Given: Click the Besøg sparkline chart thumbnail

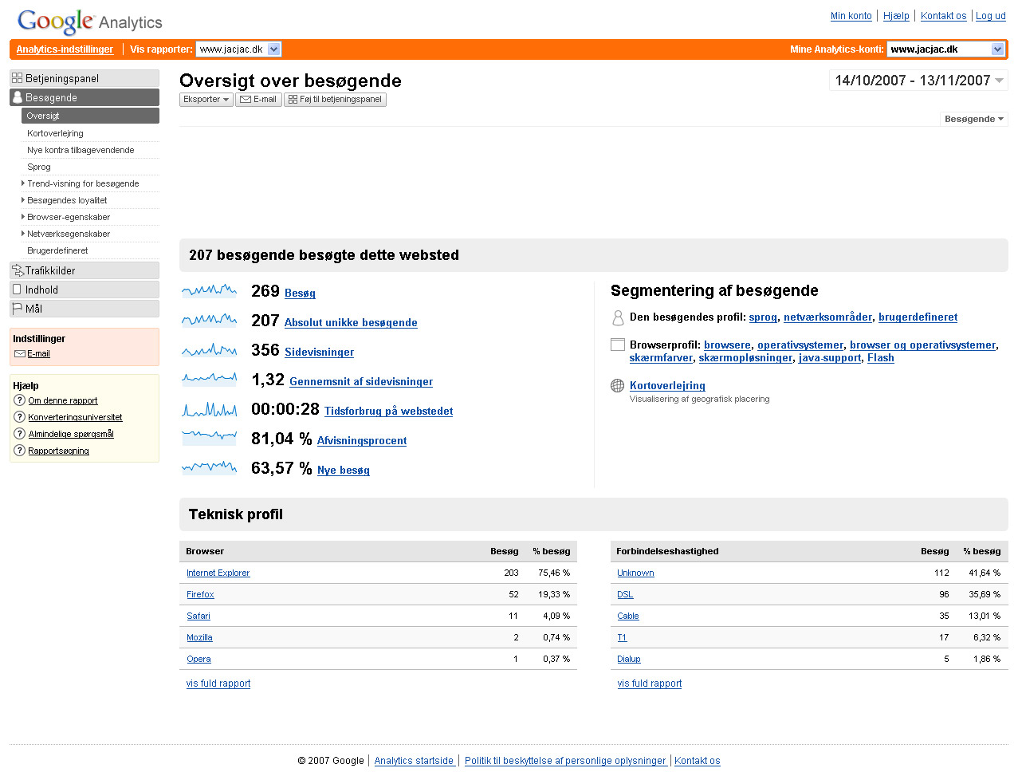Looking at the screenshot, I should pyautogui.click(x=209, y=292).
